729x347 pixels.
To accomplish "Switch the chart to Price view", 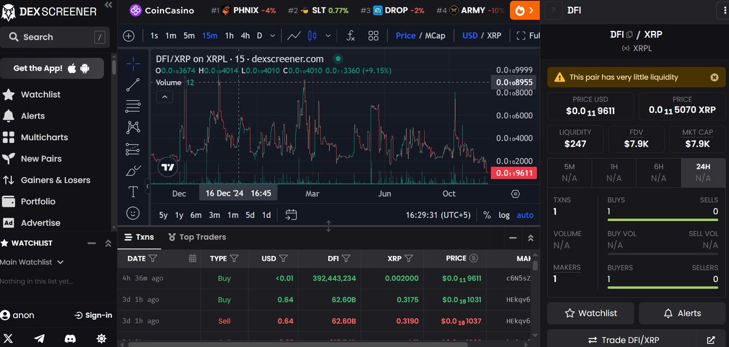I will (405, 36).
